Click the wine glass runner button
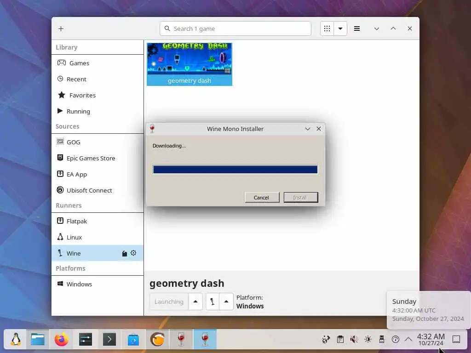471x353 pixels. click(x=213, y=302)
